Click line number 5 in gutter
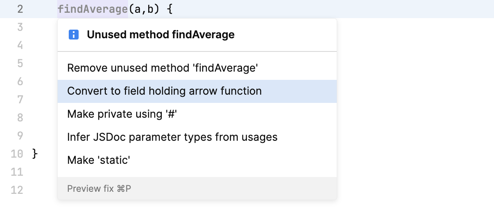Image resolution: width=494 pixels, height=214 pixels. pyautogui.click(x=20, y=64)
